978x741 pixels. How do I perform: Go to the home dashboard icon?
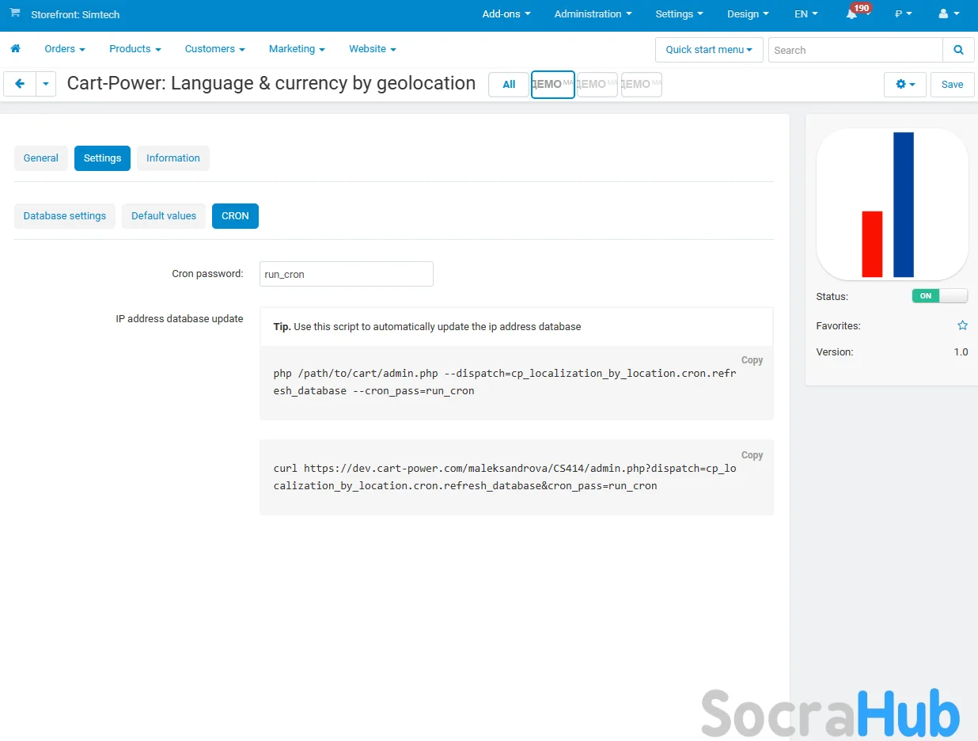click(x=15, y=49)
